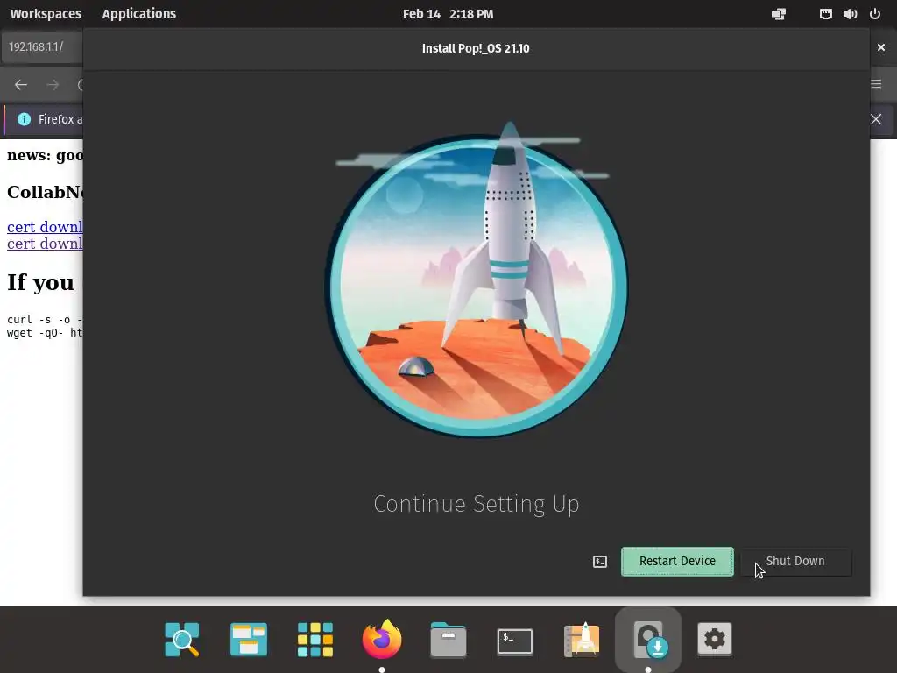Select the installer disk dock icon
Viewport: 897px width, 673px height.
pyautogui.click(x=648, y=639)
